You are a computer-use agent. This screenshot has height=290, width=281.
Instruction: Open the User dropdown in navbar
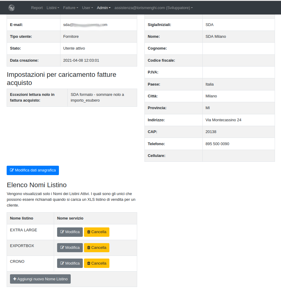[x=87, y=8]
